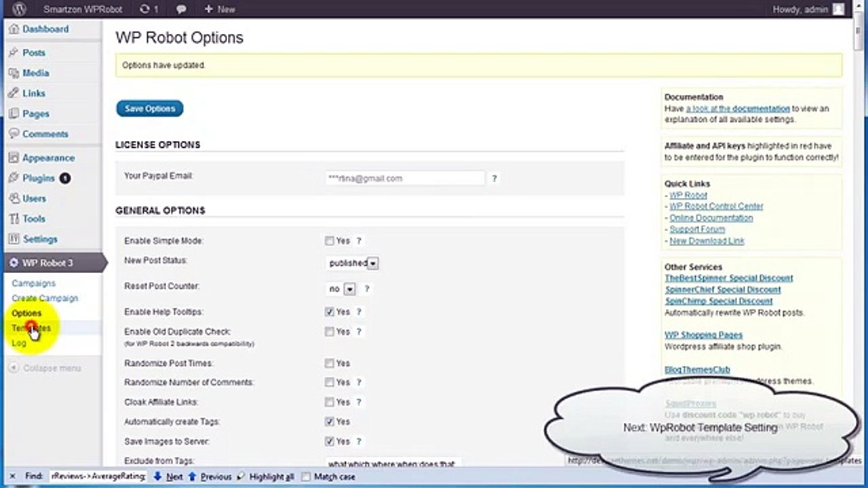Show help for Enable Simple Mode
This screenshot has height=488, width=868.
pyautogui.click(x=359, y=241)
